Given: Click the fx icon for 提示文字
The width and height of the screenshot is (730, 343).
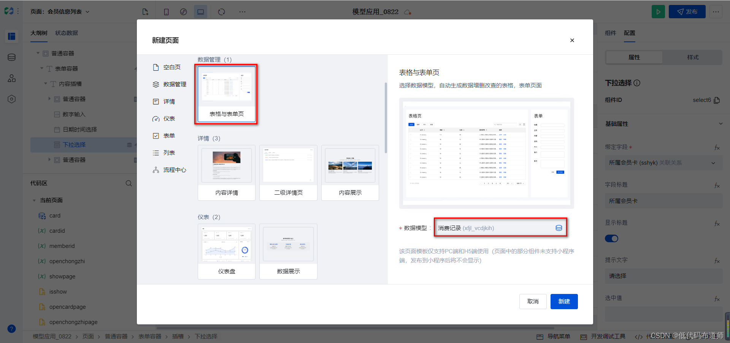Looking at the screenshot, I should [x=717, y=260].
